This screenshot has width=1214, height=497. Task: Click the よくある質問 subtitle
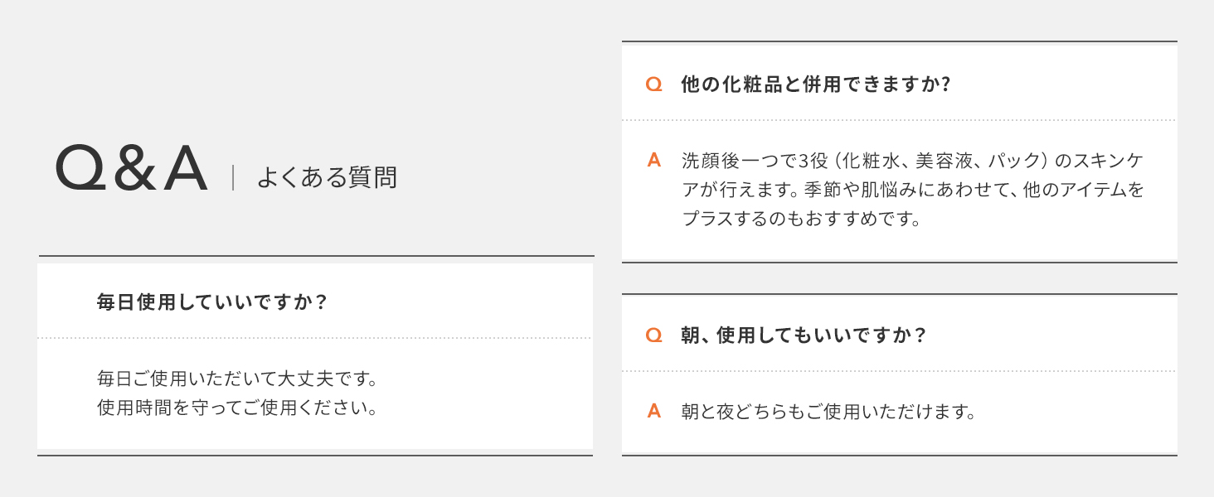[x=326, y=177]
